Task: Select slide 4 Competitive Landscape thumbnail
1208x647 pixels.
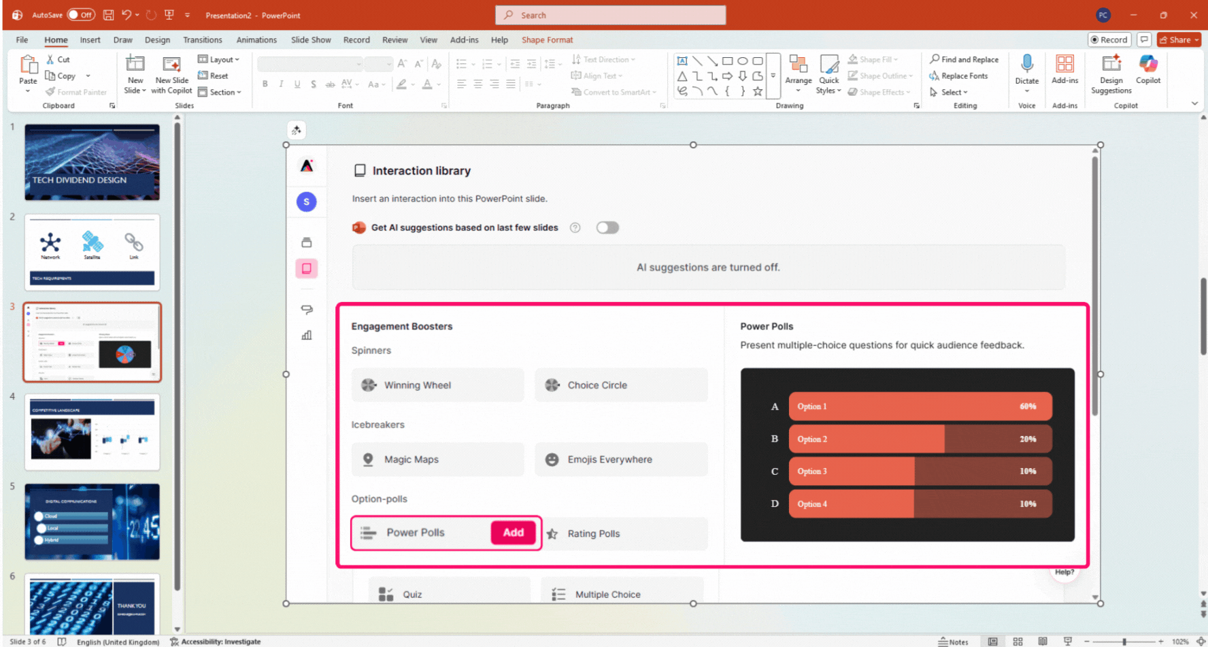Action: click(93, 431)
